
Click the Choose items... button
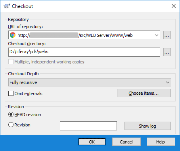pos(144,93)
